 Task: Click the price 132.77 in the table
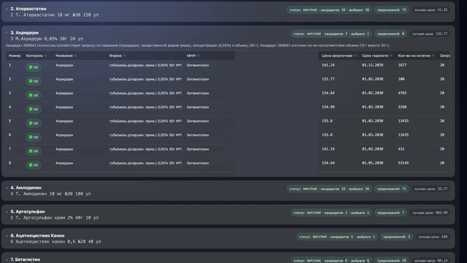328,79
